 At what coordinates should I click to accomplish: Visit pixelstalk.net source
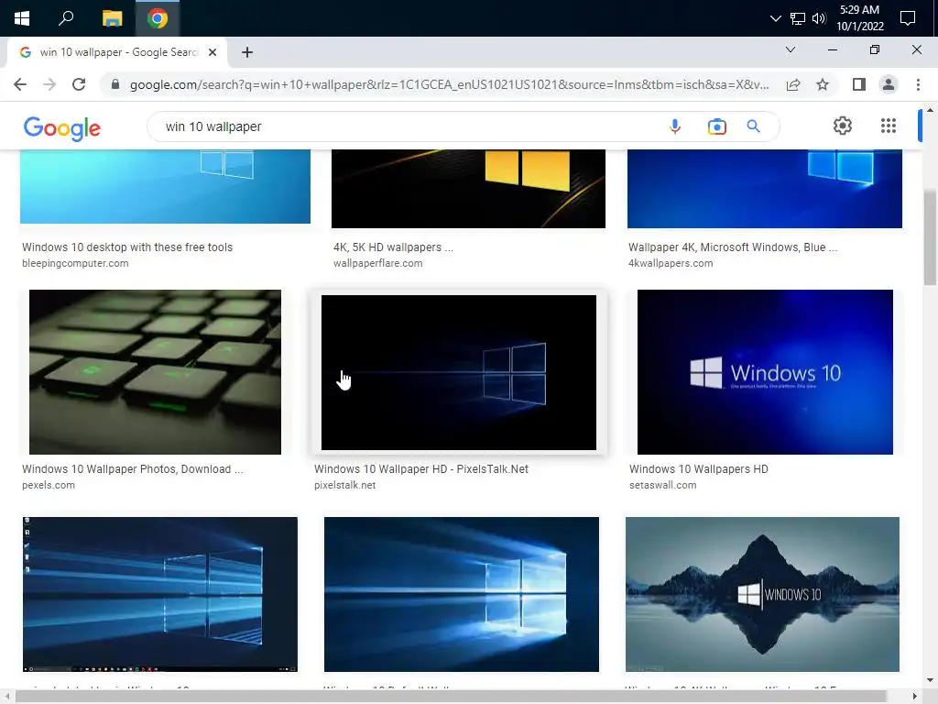coord(345,486)
